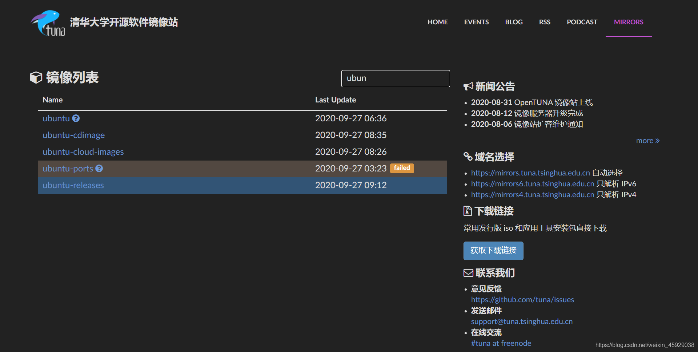Image resolution: width=698 pixels, height=352 pixels.
Task: Click the 新闻公告 heading
Action: (x=495, y=86)
